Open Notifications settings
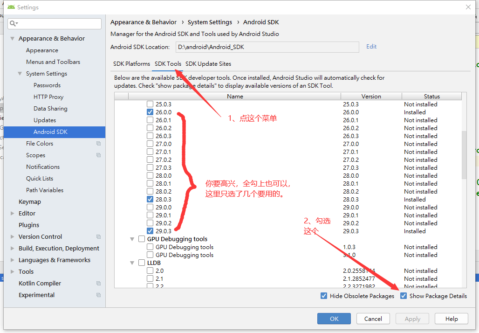Viewport: 479px width, 333px height. (x=43, y=167)
